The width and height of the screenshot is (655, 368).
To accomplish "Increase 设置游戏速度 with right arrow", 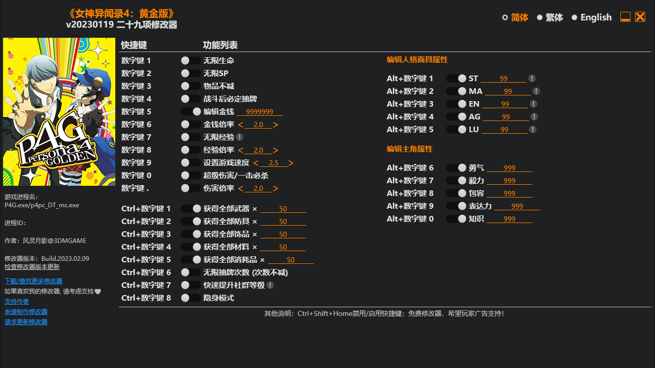I will [x=291, y=163].
